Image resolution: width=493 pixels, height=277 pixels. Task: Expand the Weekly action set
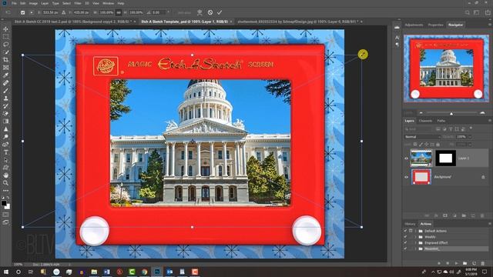[x=416, y=237]
